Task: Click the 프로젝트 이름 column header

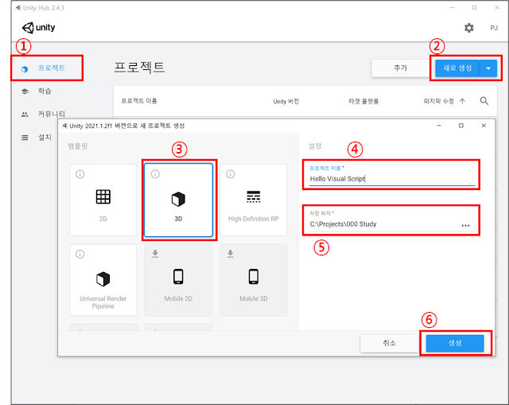Action: pos(139,101)
